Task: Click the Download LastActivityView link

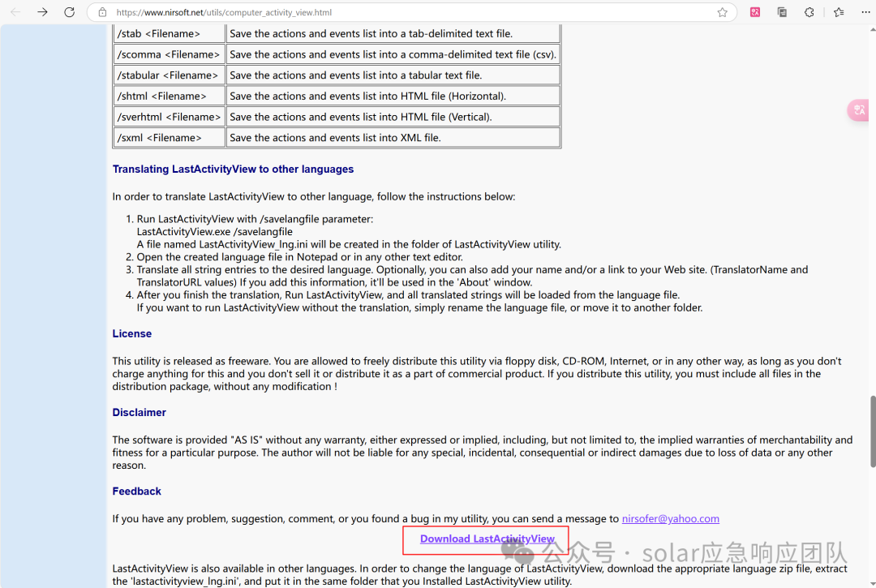Action: tap(486, 539)
